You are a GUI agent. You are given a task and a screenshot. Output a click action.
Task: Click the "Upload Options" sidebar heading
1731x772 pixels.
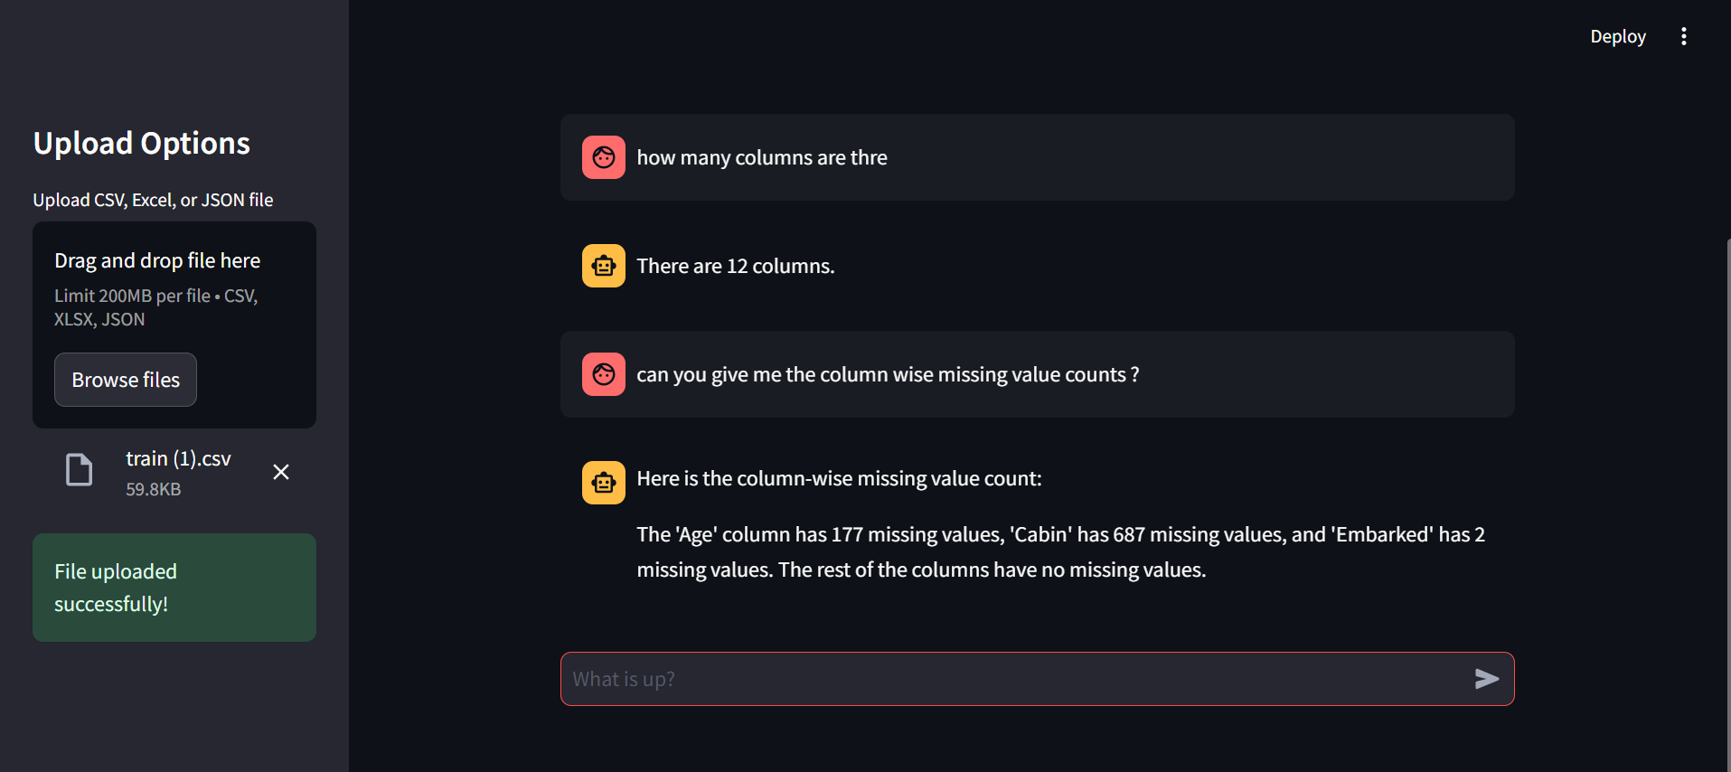[142, 144]
